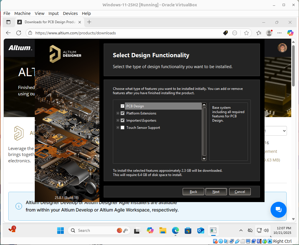Expand the Platform Extensions tree node
The width and height of the screenshot is (299, 245).
pos(118,113)
